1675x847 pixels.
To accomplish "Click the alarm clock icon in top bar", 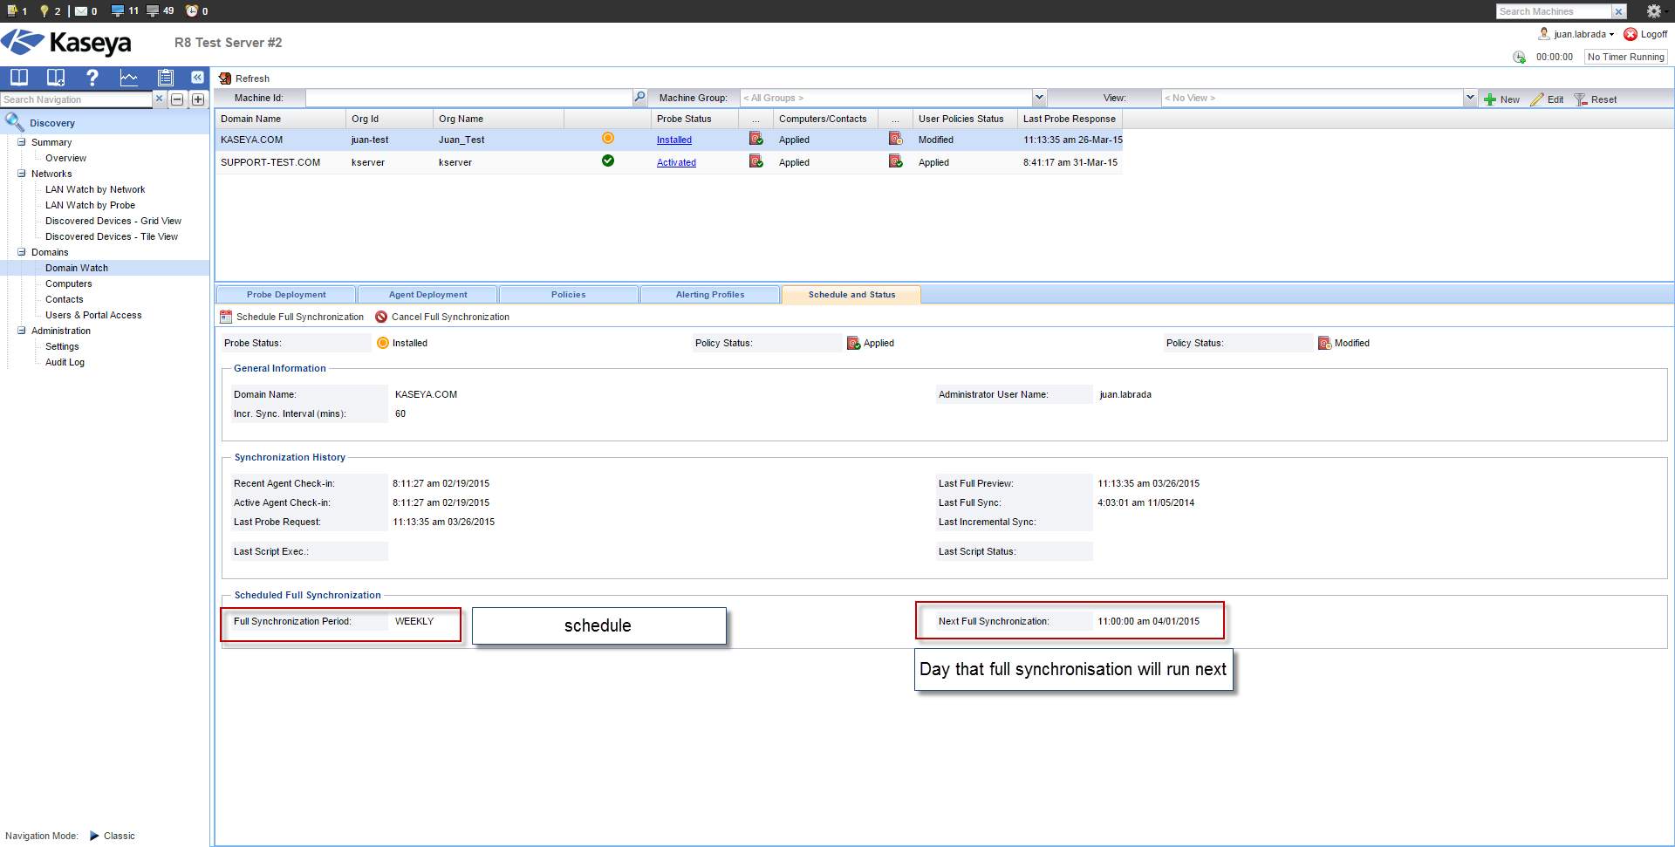I will pos(192,10).
